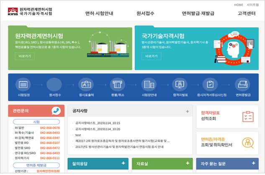Open the 환불/취소 icon
Viewport: 265px width, 175px height.
118,84
